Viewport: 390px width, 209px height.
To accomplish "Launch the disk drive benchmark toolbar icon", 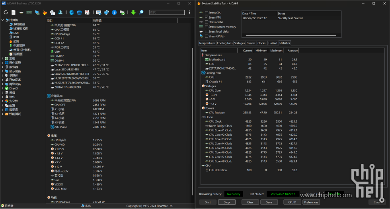I will pyautogui.click(x=21, y=12).
